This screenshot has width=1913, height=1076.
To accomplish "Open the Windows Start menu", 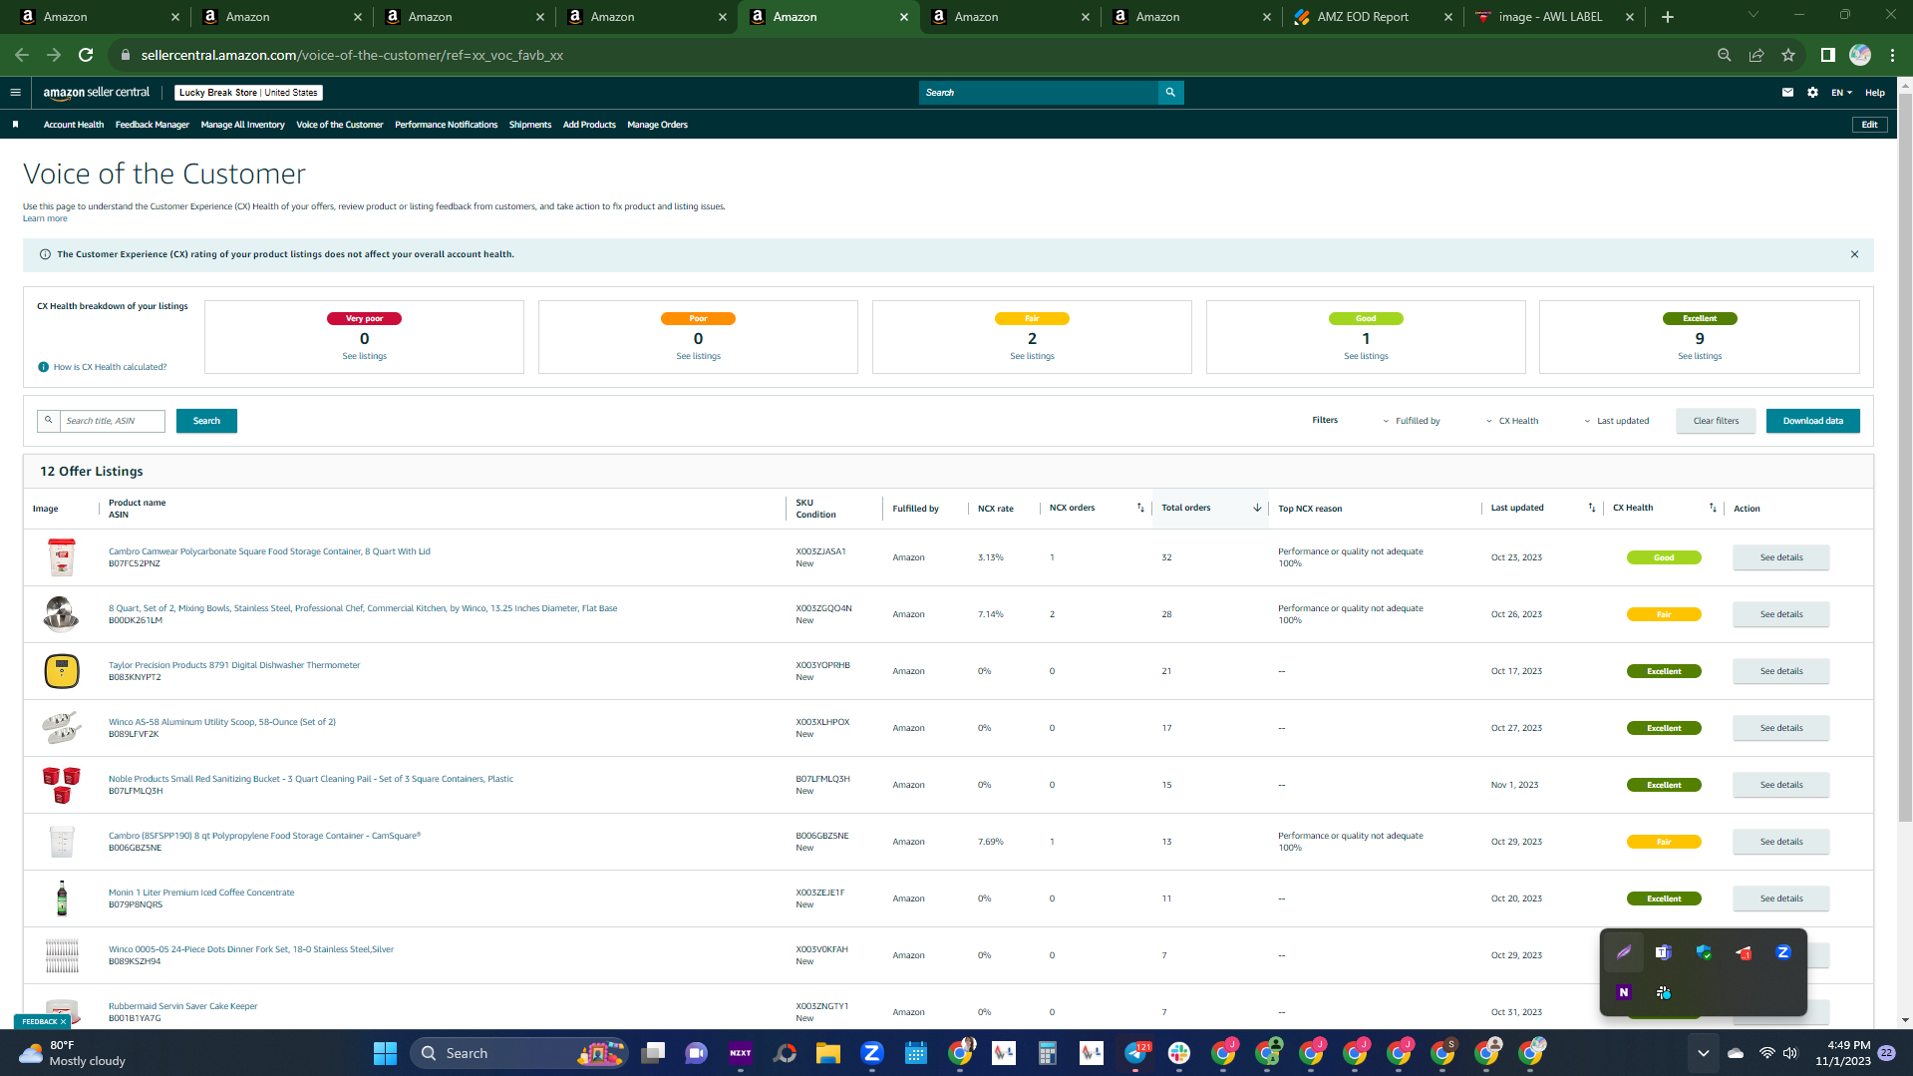I will (385, 1053).
